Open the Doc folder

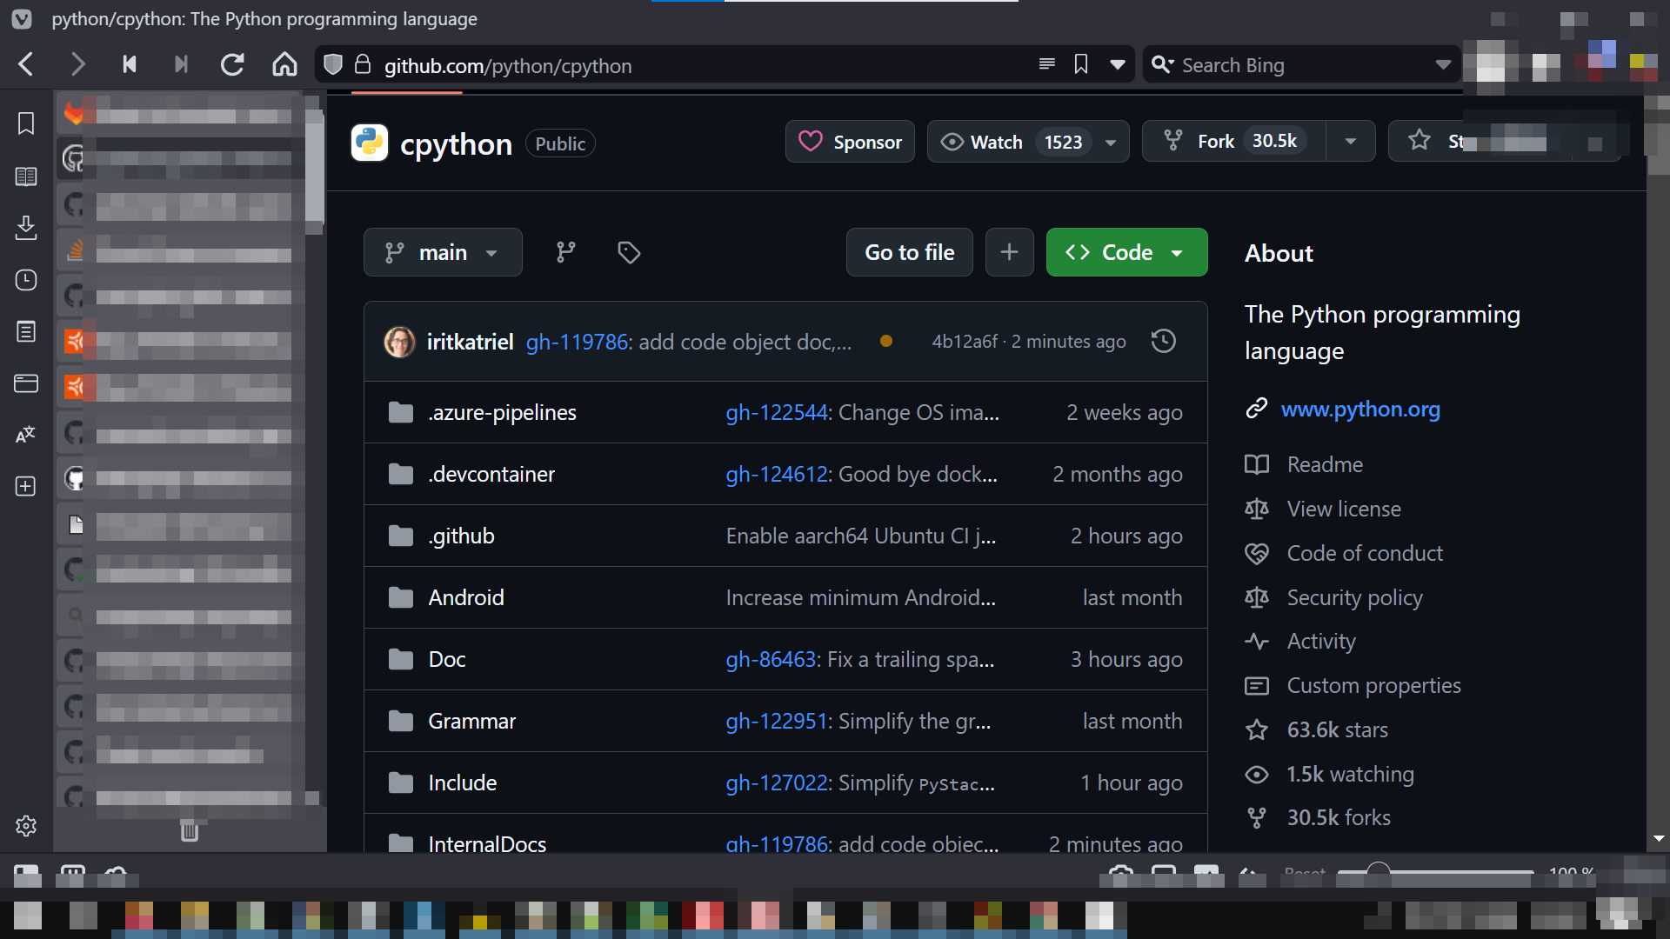click(447, 659)
